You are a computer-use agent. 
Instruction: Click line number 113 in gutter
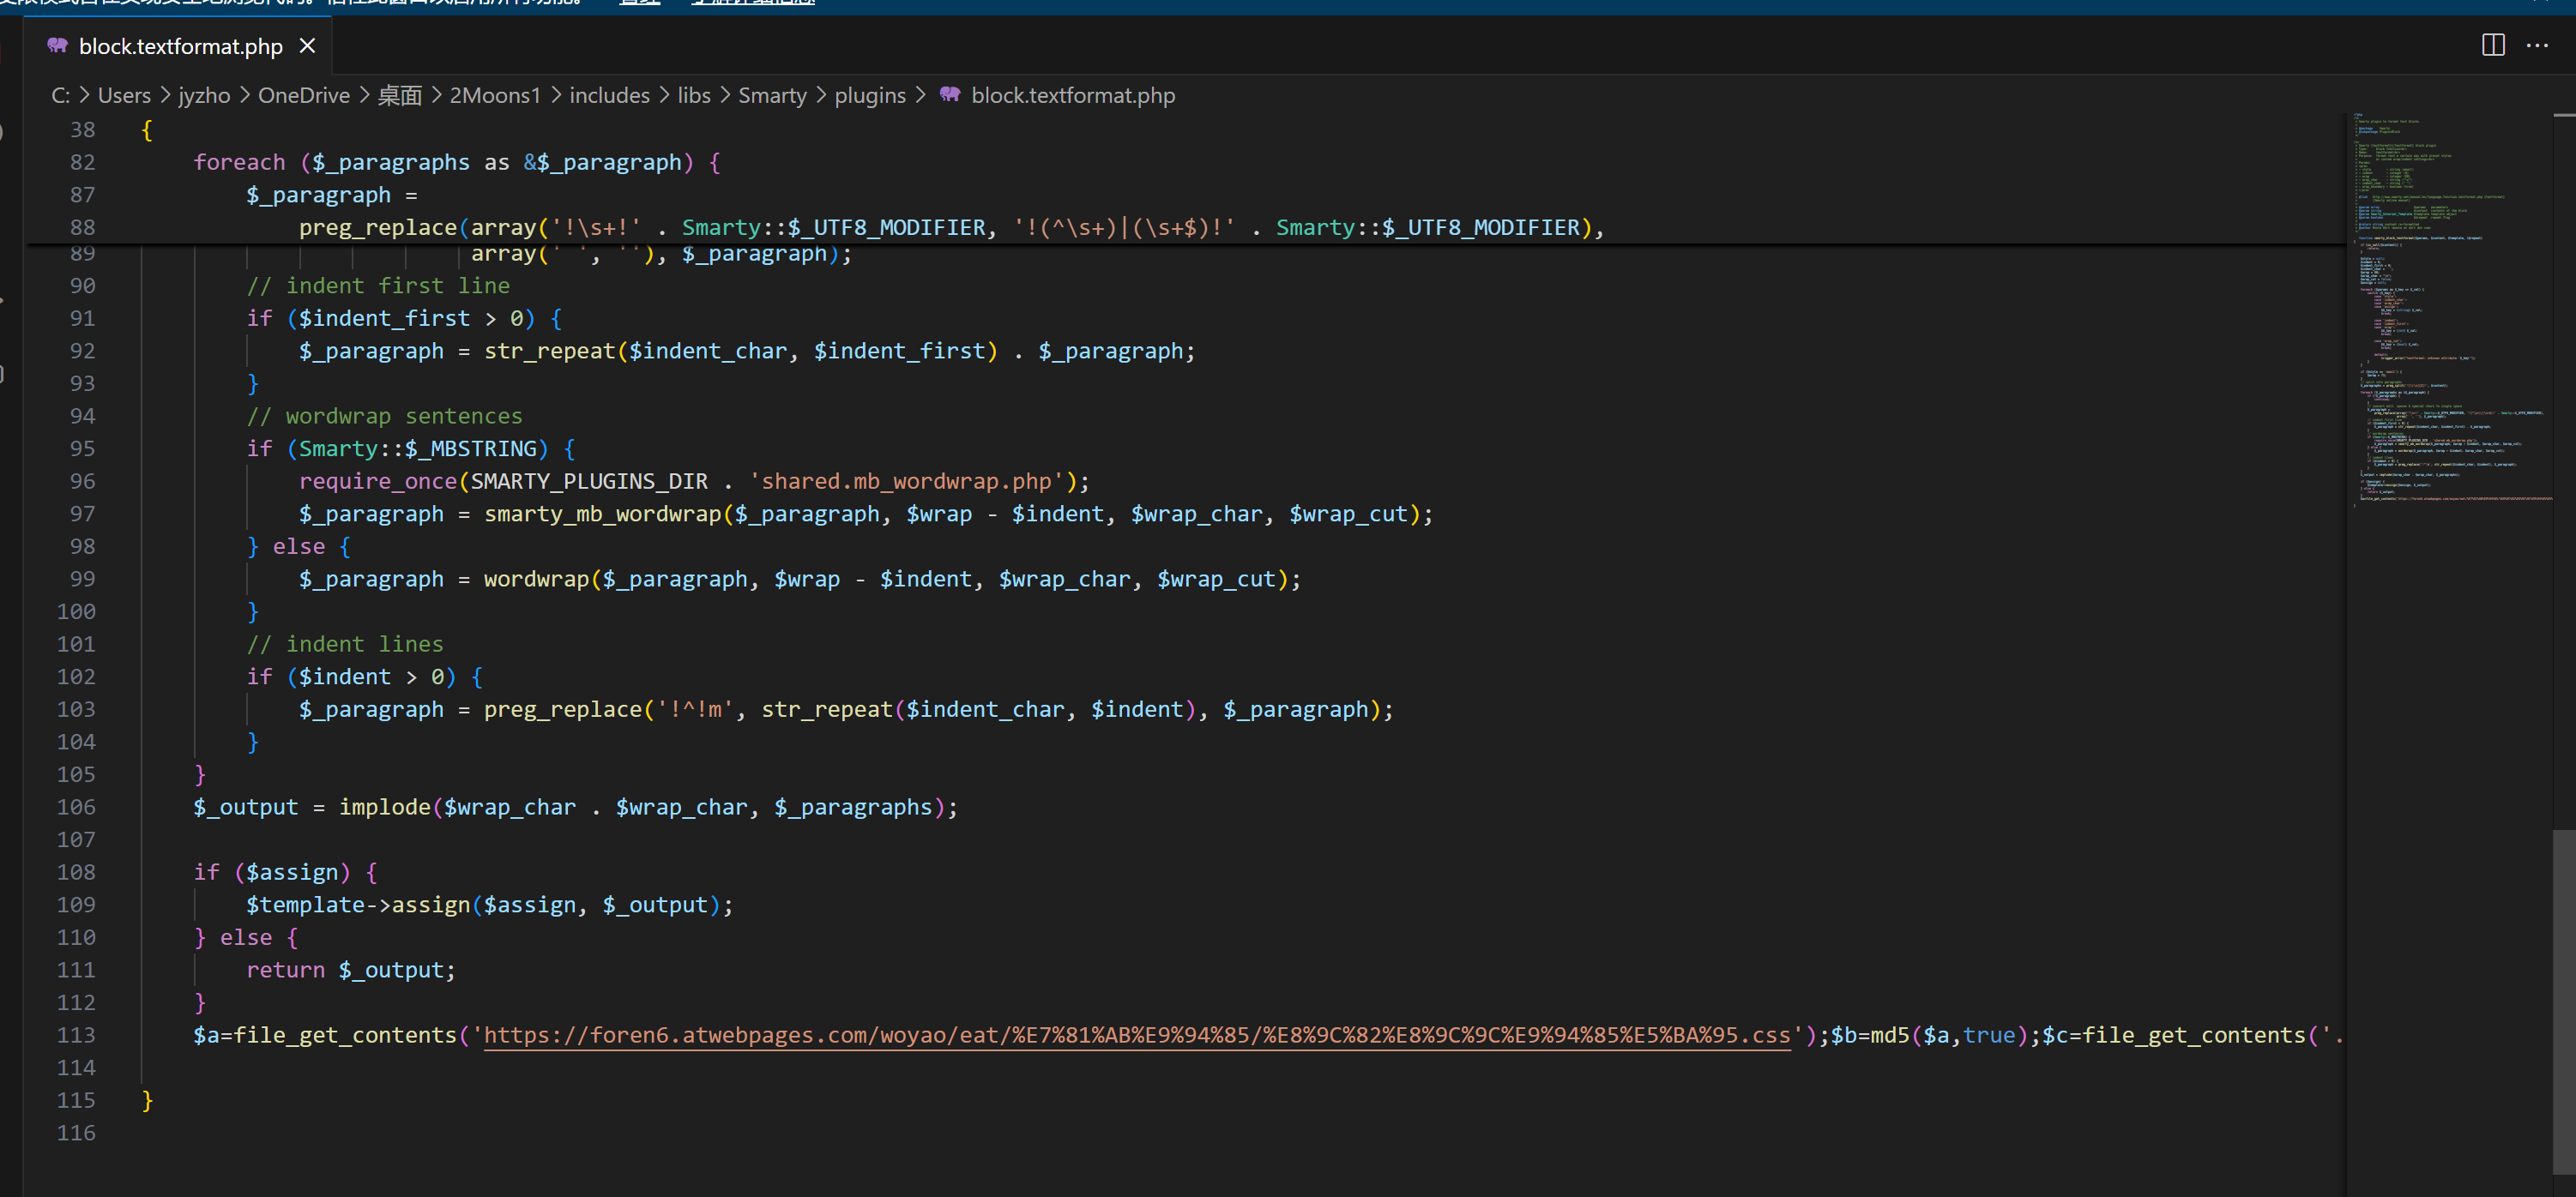(x=76, y=1035)
